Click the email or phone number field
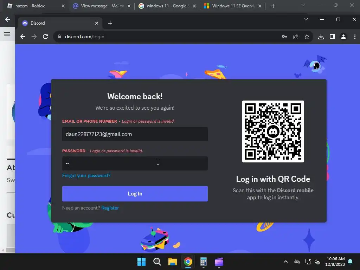 135,134
